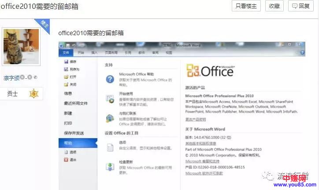Click the help icon at ribbon's right end
The height and width of the screenshot is (190, 319).
pyautogui.click(x=303, y=52)
